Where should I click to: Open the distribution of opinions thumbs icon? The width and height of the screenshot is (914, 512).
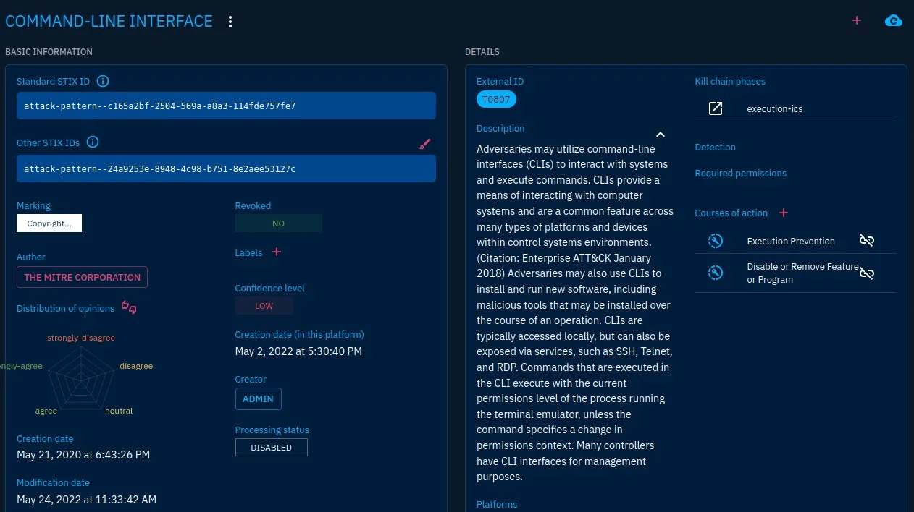tap(129, 307)
